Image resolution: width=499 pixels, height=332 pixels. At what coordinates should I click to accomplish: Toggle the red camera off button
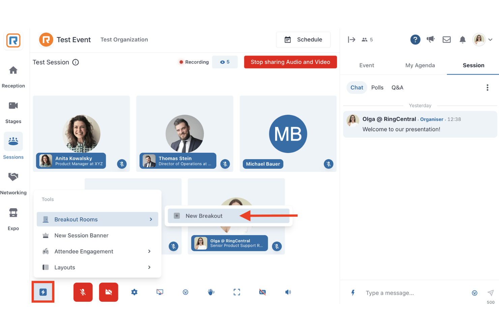109,292
